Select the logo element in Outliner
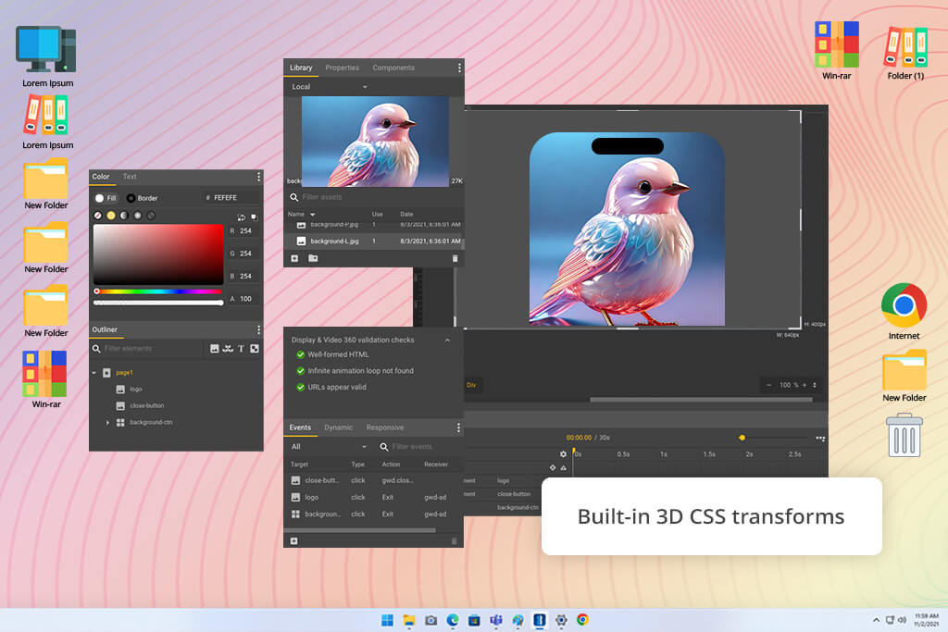 135,390
